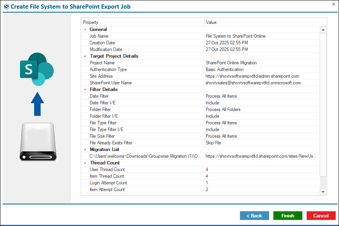Click the sites/NewUs destination URL
This screenshot has height=226, width=339.
pyautogui.click(x=261, y=156)
